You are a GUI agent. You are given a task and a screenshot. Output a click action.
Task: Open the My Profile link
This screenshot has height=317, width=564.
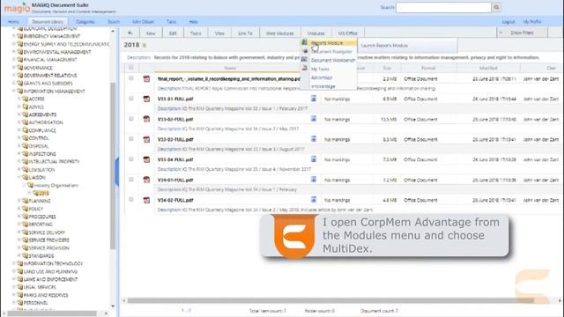coord(532,21)
